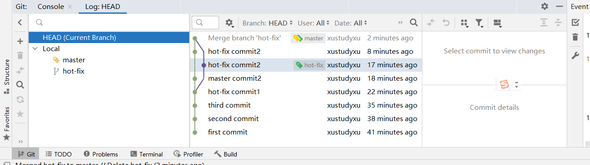This screenshot has width=590, height=165.
Task: Click the Sogou input method S icon
Action: coord(505,84)
